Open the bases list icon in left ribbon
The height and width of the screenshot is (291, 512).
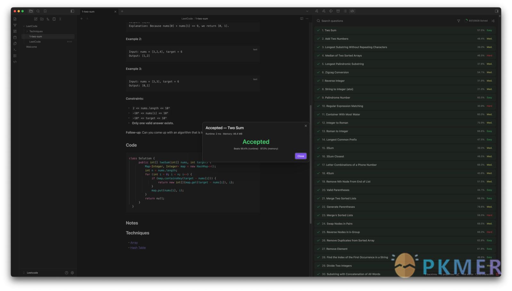tap(15, 56)
